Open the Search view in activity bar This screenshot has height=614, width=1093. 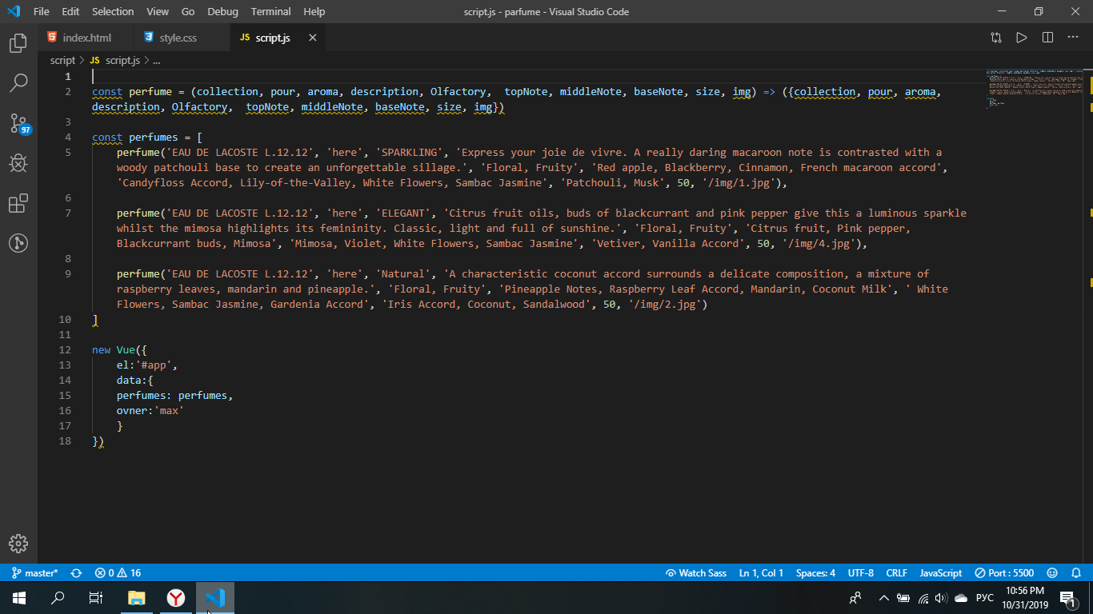click(18, 82)
